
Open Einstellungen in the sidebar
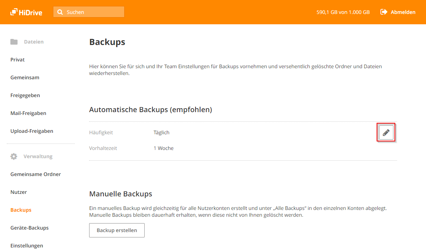tap(26, 246)
